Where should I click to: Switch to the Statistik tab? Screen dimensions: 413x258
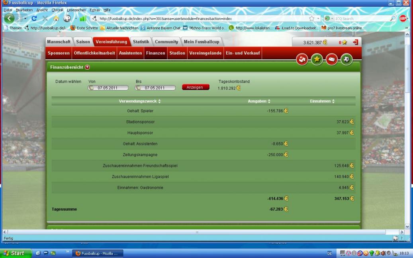point(141,41)
